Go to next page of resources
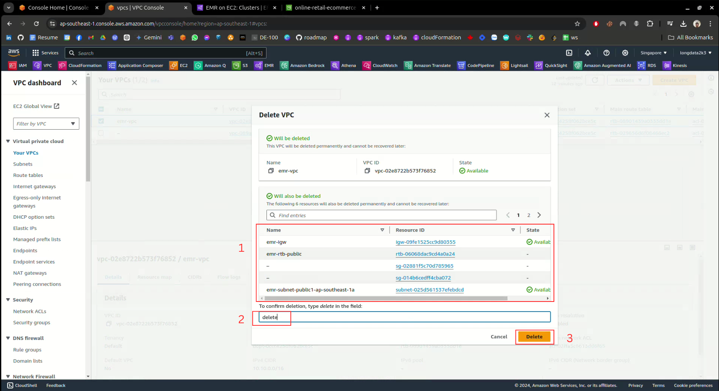This screenshot has height=391, width=719. pyautogui.click(x=539, y=215)
